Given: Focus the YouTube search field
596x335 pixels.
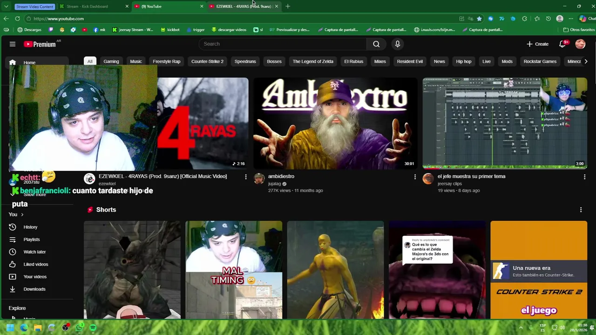Looking at the screenshot, I should pyautogui.click(x=283, y=44).
